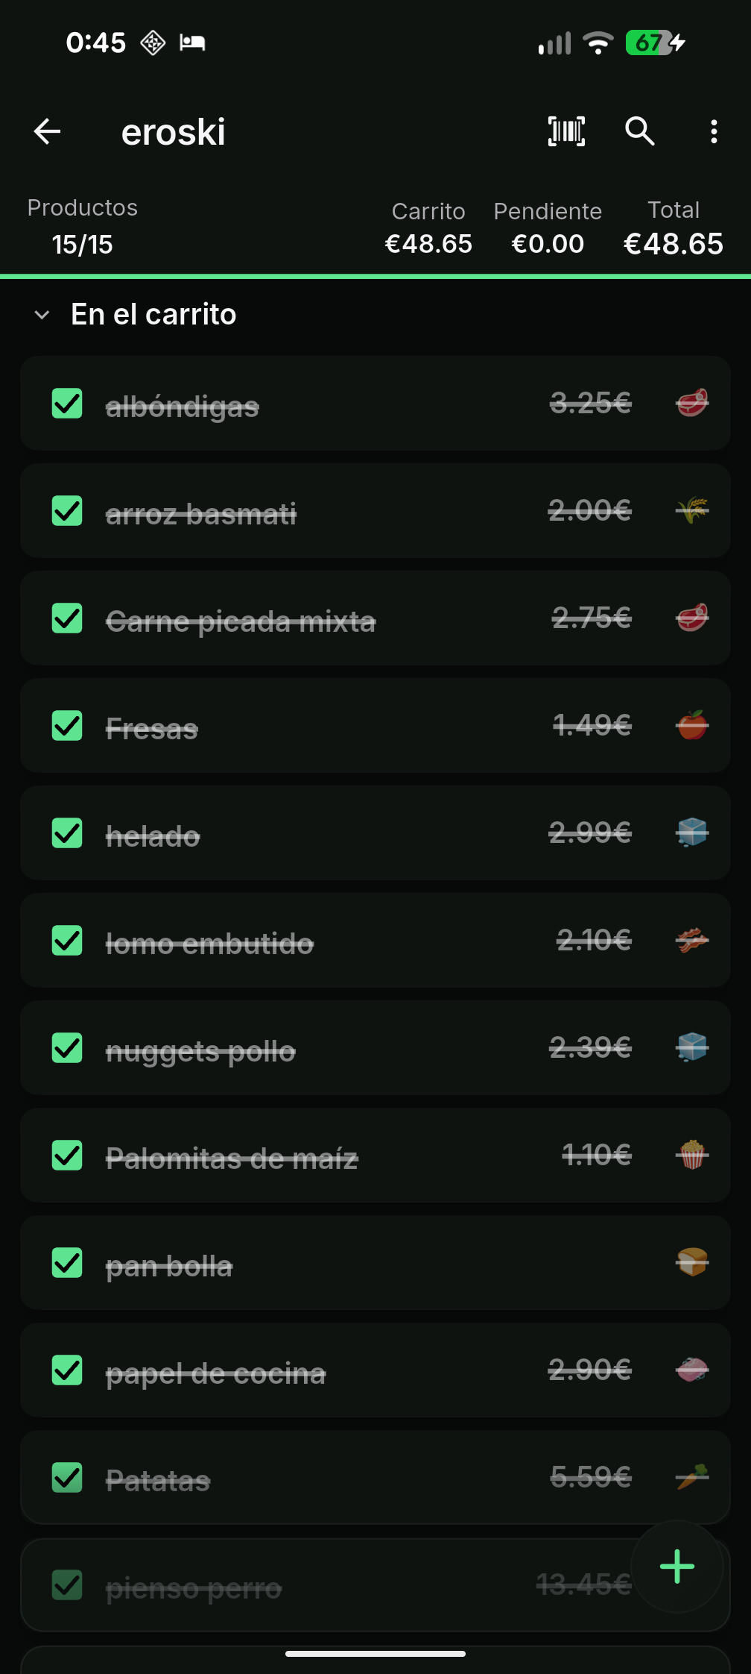The image size is (751, 1674).
Task: Open the barcode scanner
Action: (566, 132)
